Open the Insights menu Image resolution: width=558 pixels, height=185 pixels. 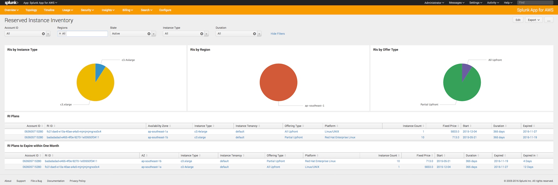108,10
